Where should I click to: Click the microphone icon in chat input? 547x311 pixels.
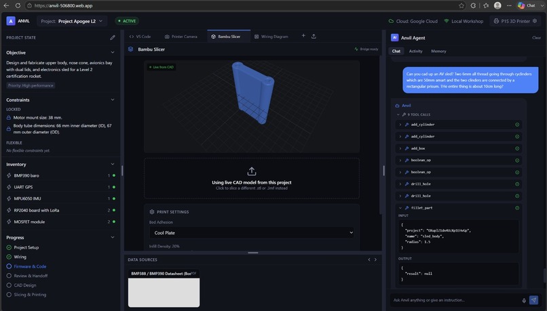[524, 300]
